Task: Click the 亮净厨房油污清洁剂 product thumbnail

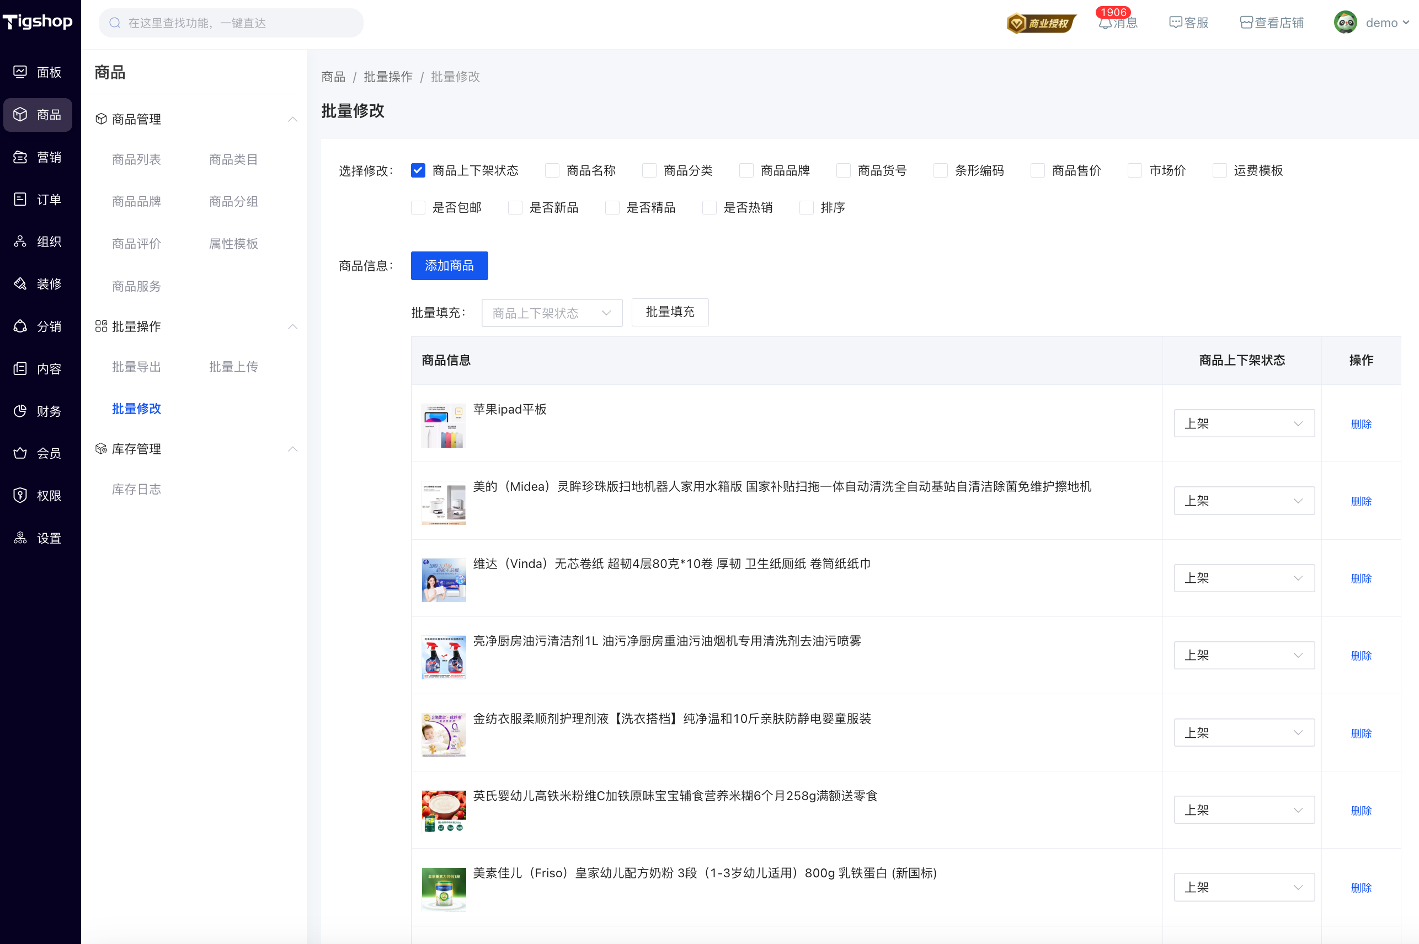Action: pos(444,657)
